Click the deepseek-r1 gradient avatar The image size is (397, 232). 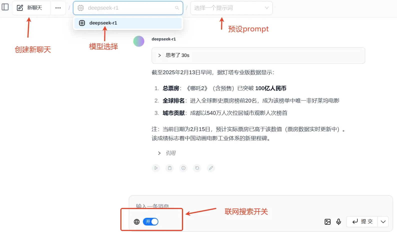point(139,41)
